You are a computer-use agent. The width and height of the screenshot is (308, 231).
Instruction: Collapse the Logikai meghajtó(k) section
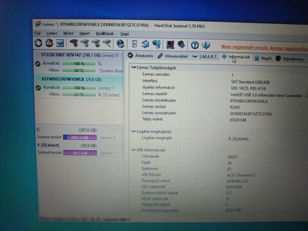(133, 131)
